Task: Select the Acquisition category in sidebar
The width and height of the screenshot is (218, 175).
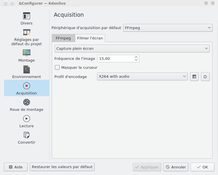Action: click(x=26, y=88)
